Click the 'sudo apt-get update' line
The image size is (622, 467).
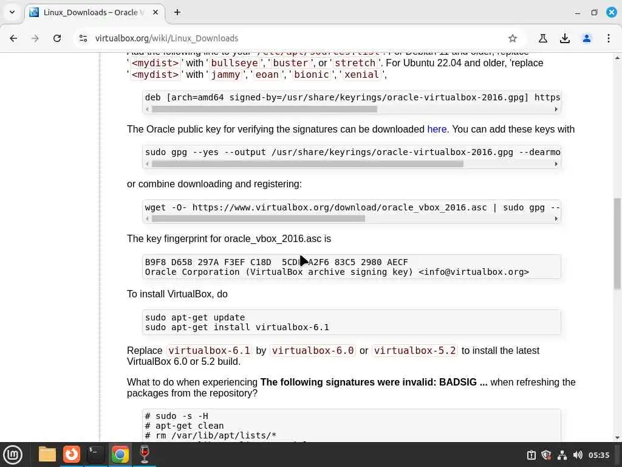pos(195,317)
